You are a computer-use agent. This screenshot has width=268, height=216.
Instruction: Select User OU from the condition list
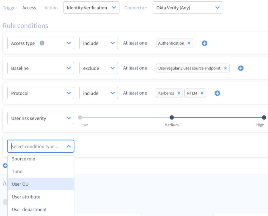[40, 184]
